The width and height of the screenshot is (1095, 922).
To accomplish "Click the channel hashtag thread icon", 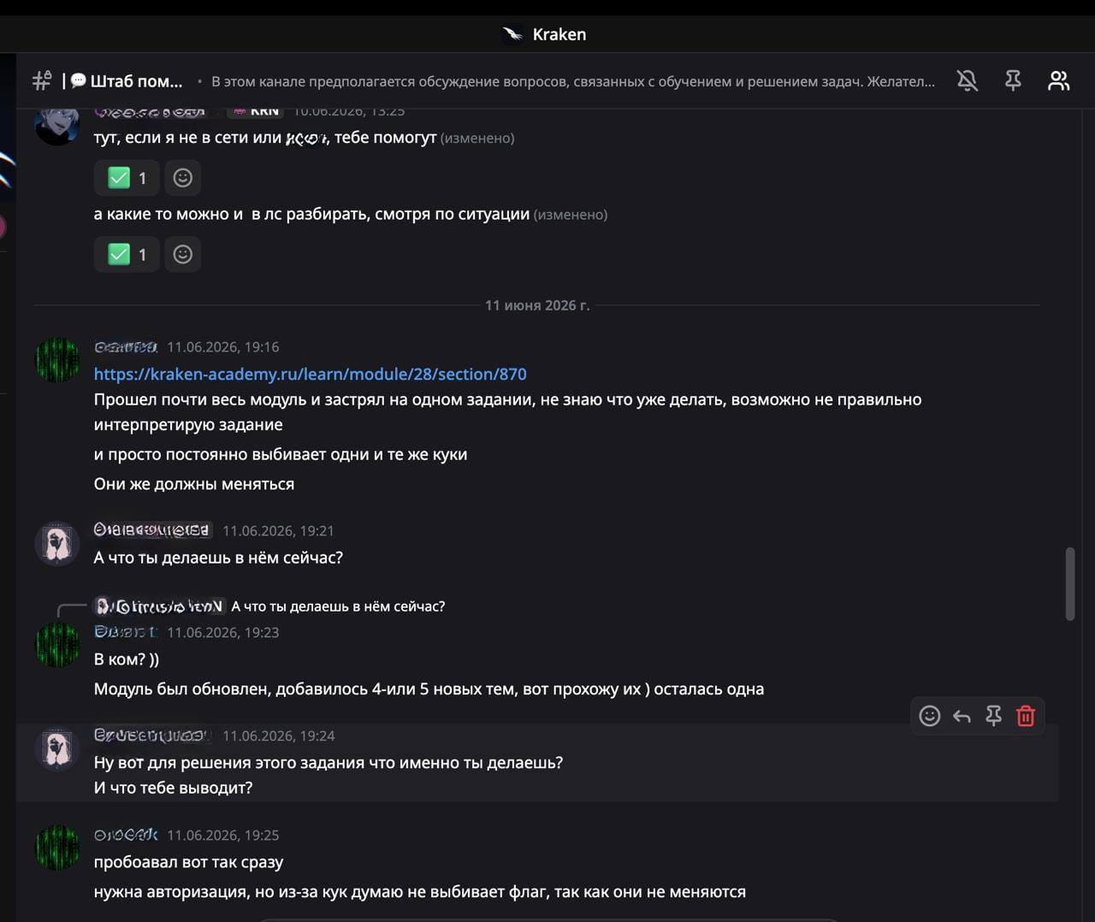I will 42,80.
